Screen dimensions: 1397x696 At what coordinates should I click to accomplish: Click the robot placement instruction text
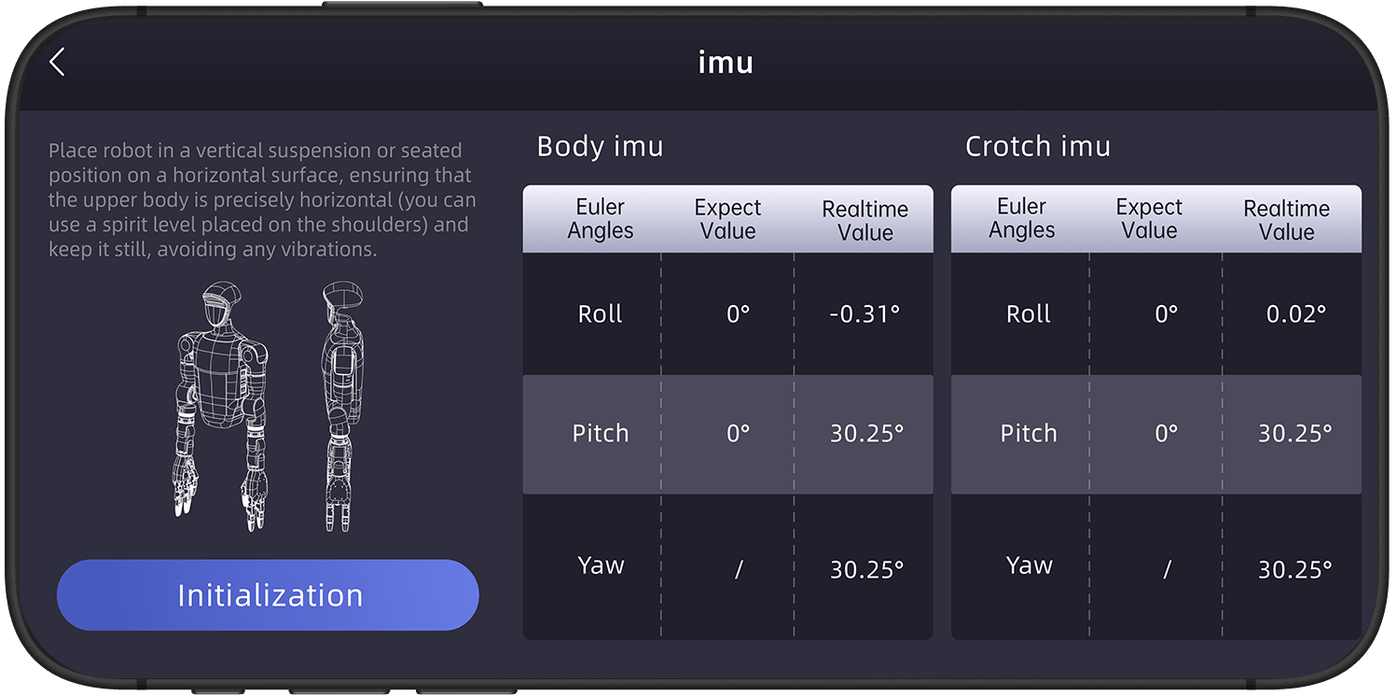262,200
